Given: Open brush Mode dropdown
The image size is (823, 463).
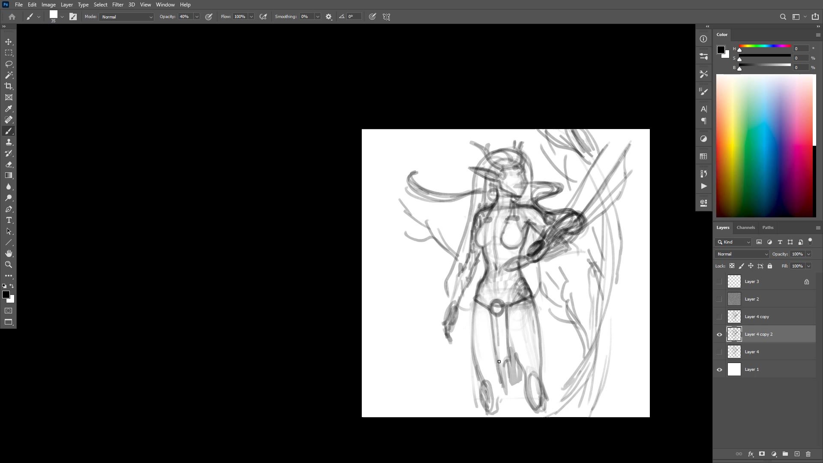Looking at the screenshot, I should point(126,17).
